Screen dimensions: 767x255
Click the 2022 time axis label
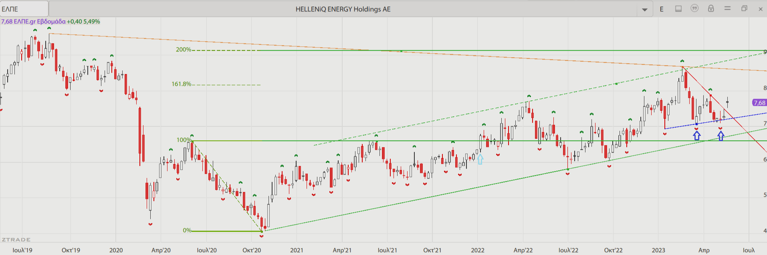click(x=478, y=250)
